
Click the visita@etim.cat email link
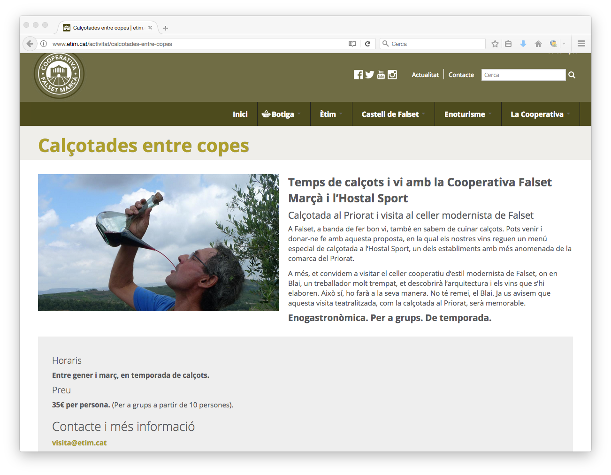[x=79, y=443]
